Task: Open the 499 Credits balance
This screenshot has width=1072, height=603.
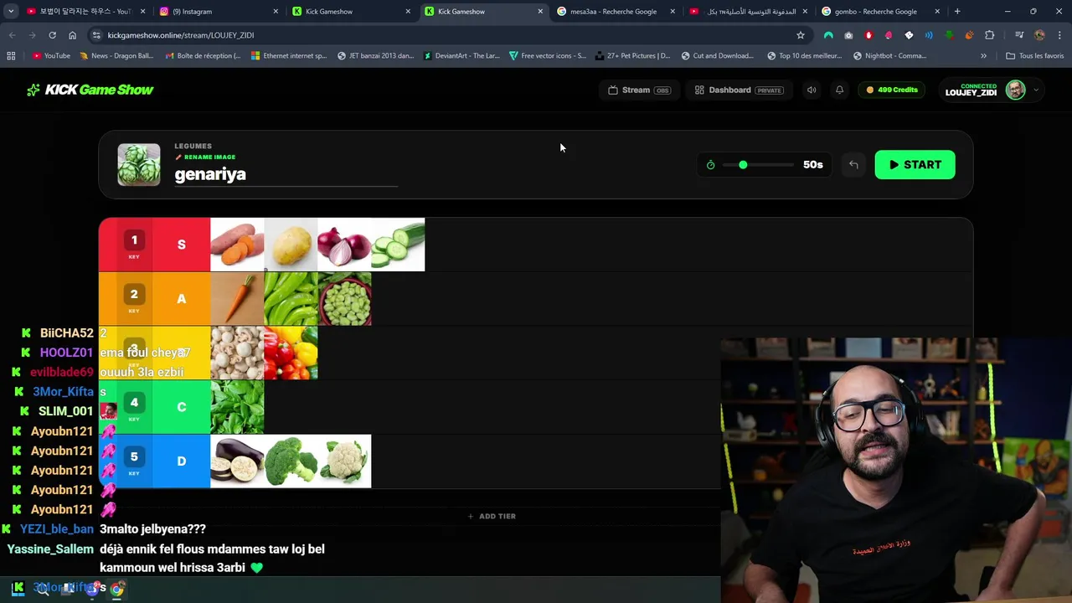Action: point(892,90)
